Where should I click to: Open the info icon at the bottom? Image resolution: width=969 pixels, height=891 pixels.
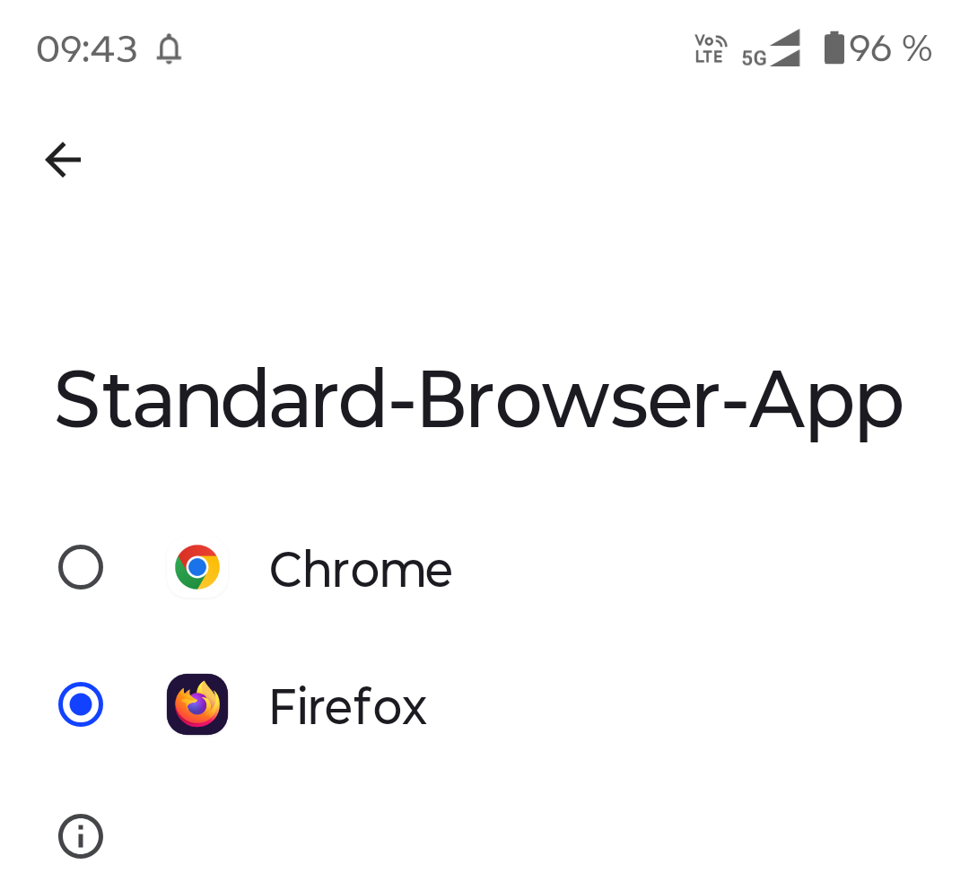pyautogui.click(x=80, y=836)
